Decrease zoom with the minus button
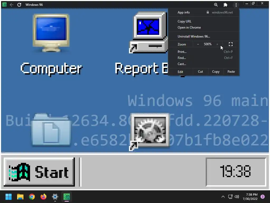Screen dimensions: 270x203 pos(198,44)
